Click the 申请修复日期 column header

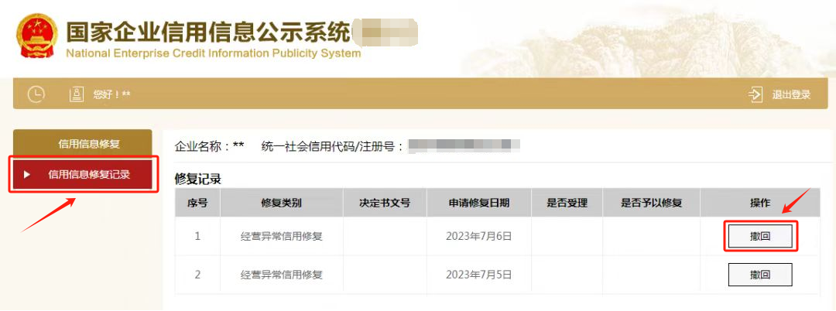479,203
